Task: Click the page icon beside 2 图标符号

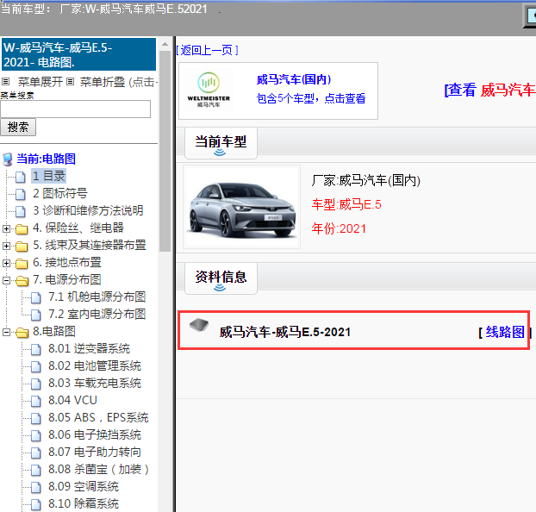Action: click(21, 194)
